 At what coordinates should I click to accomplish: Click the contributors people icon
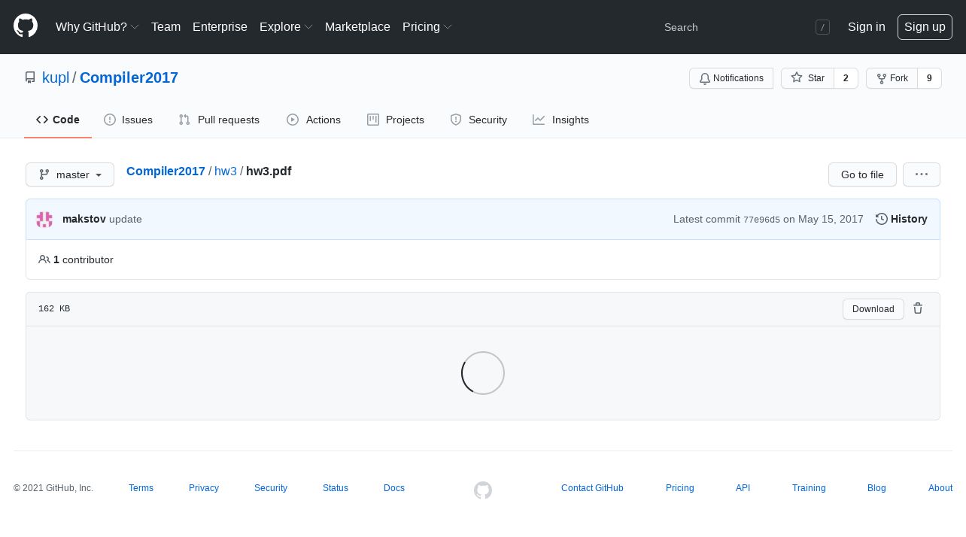tap(44, 259)
